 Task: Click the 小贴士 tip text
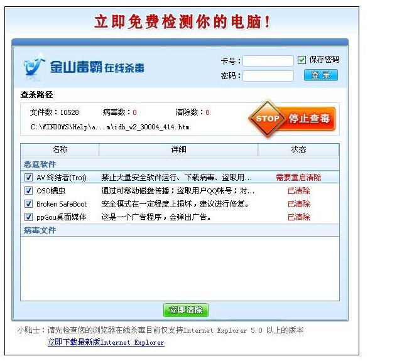161,330
